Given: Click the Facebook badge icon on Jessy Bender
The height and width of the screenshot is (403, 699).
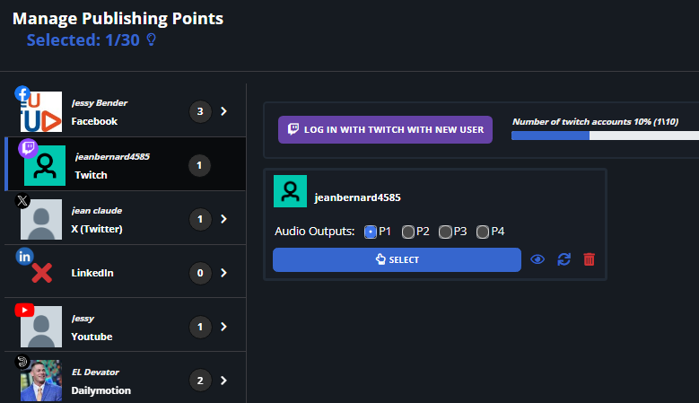Looking at the screenshot, I should (x=22, y=92).
